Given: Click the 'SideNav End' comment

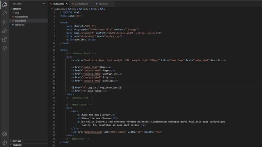Looking at the screenshot, I should click(x=79, y=98).
